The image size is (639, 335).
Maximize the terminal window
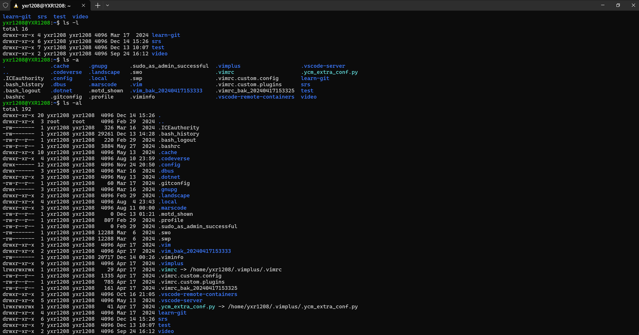tap(618, 5)
